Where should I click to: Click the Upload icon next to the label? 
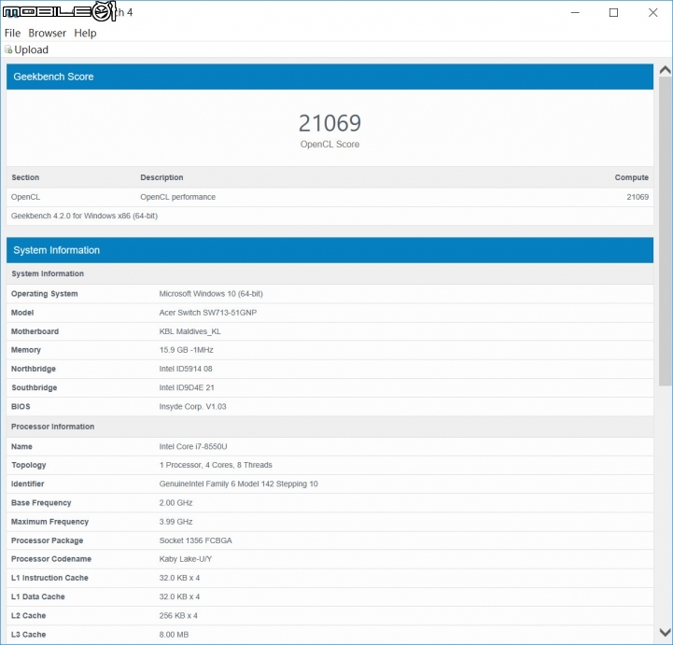pos(8,49)
